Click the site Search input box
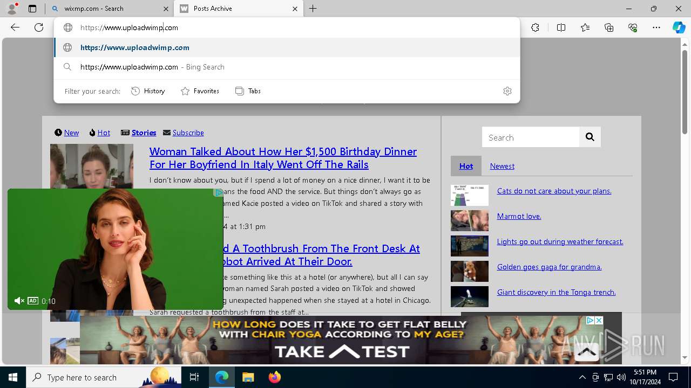The width and height of the screenshot is (691, 388). click(x=531, y=137)
